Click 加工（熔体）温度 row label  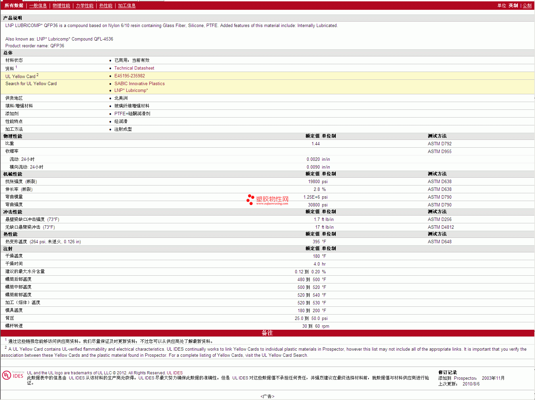(x=23, y=303)
